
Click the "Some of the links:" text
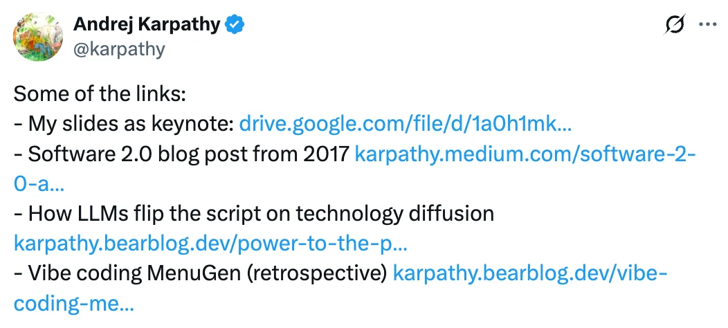100,94
